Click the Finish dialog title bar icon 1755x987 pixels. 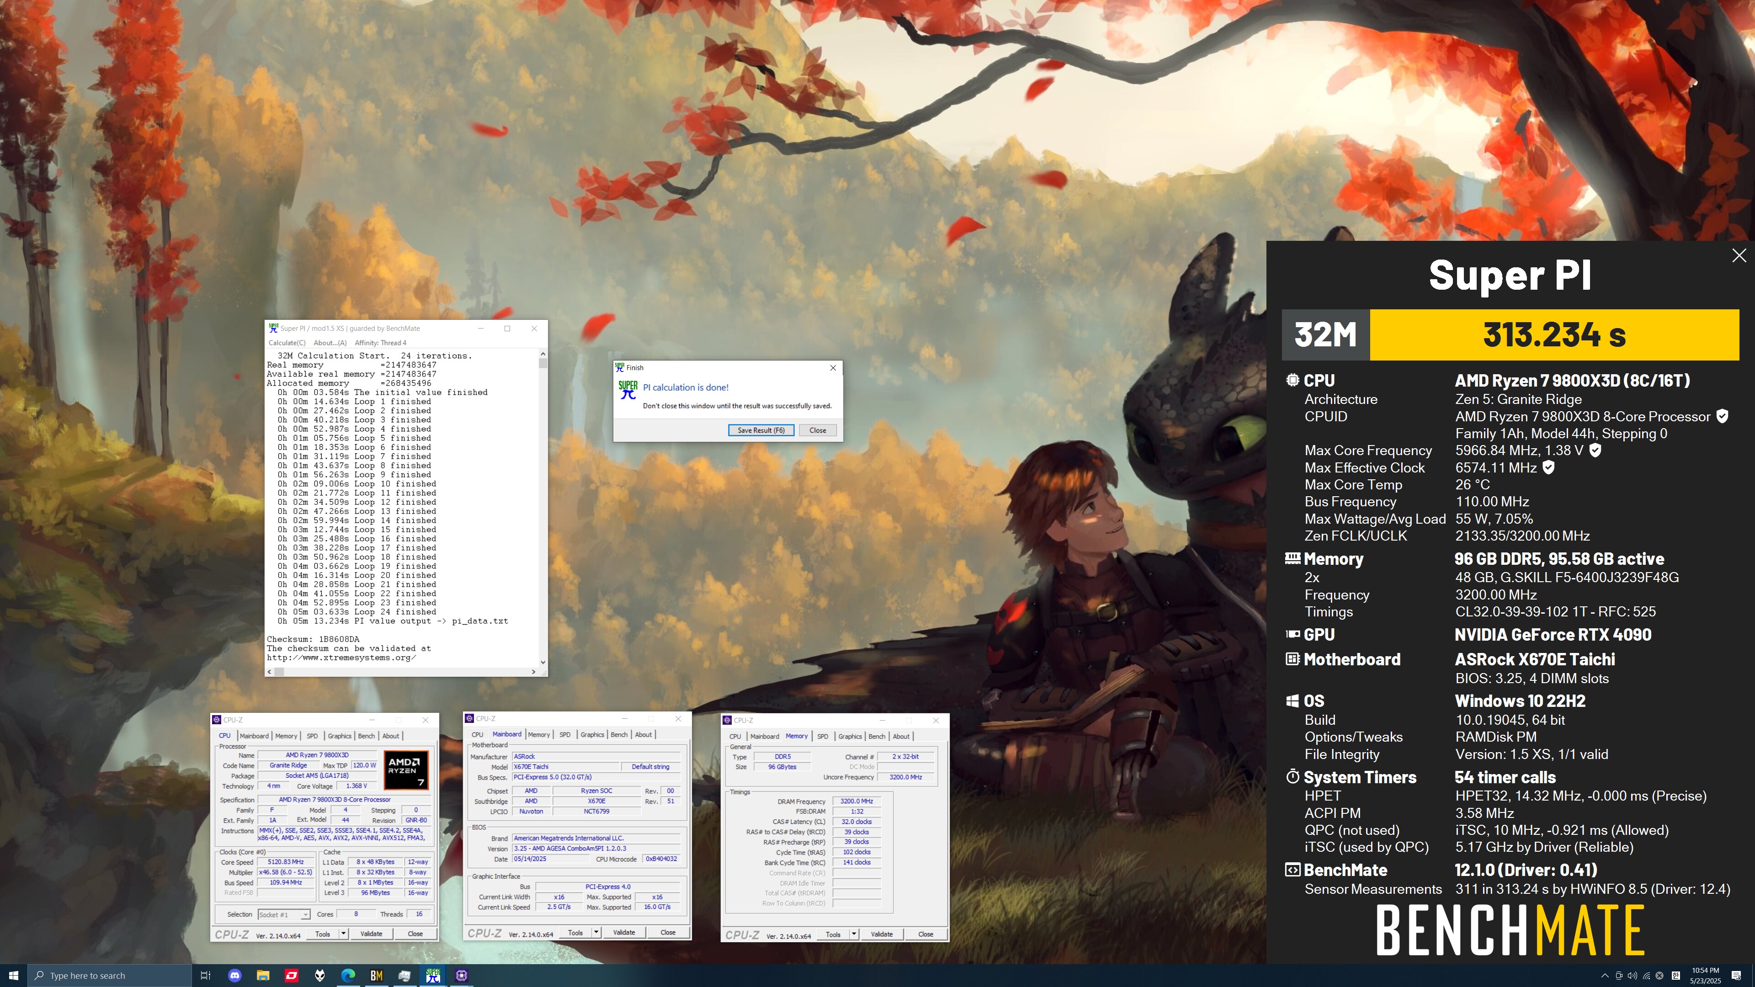619,367
